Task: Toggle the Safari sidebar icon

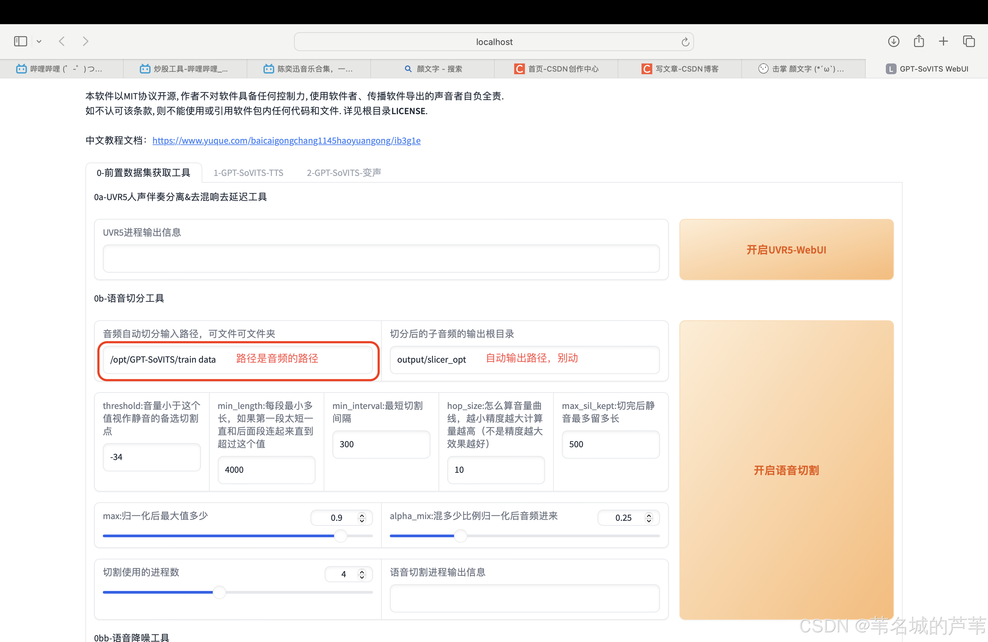Action: [20, 42]
